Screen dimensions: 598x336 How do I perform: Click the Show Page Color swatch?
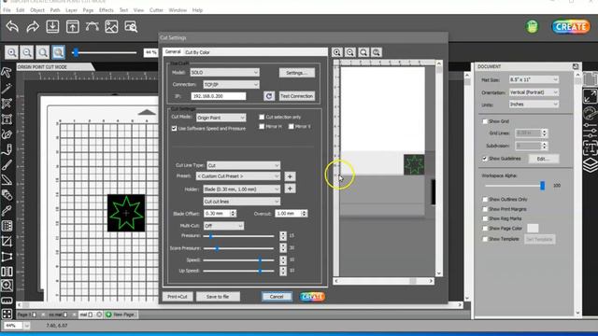coord(533,228)
